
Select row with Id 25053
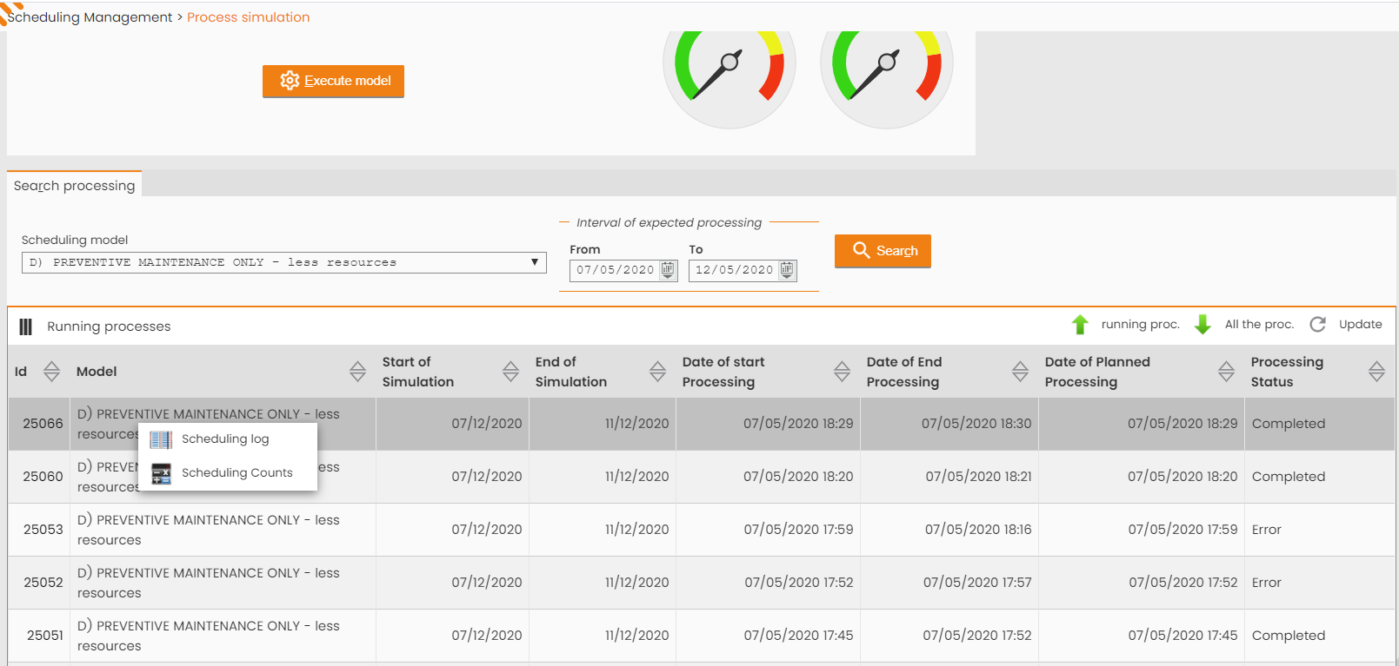point(702,530)
